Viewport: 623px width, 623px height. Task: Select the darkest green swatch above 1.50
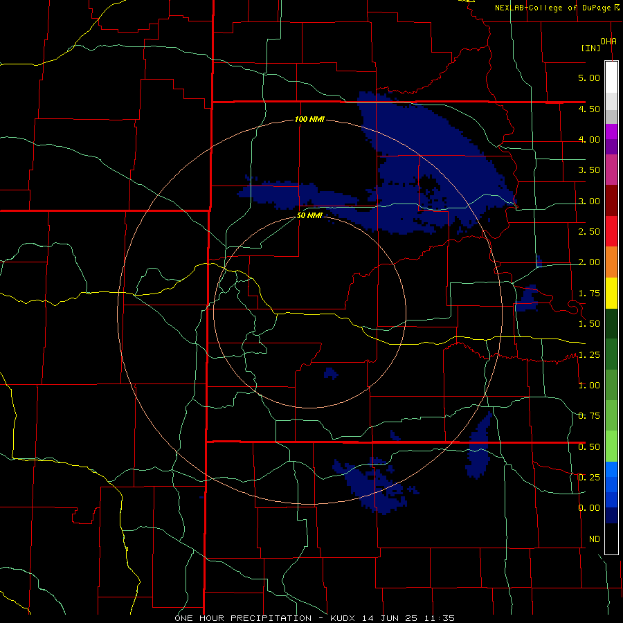[x=611, y=323]
